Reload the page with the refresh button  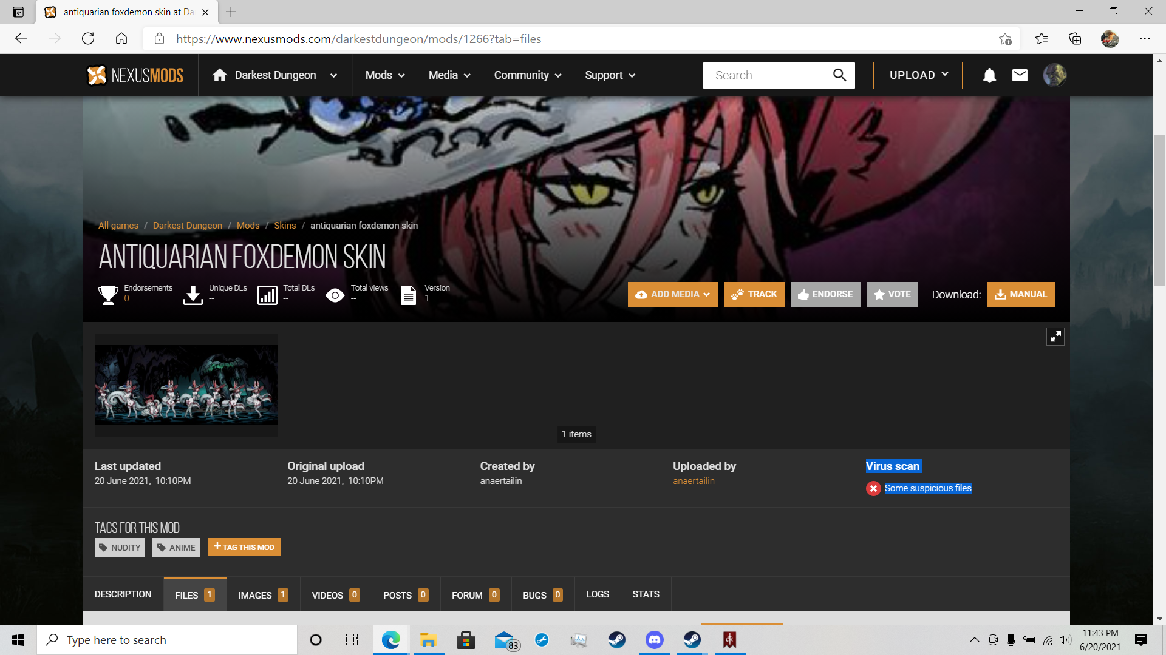[x=88, y=39]
